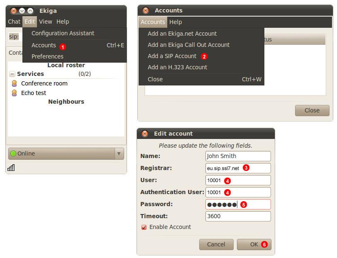337x258 pixels.
Task: Click the Local roster heading
Action: click(66, 65)
